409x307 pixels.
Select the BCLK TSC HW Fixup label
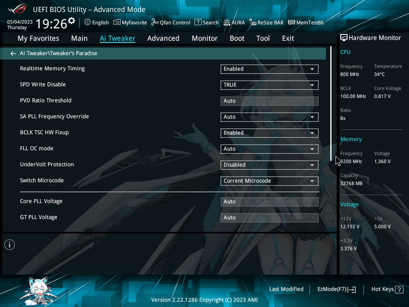tap(44, 132)
